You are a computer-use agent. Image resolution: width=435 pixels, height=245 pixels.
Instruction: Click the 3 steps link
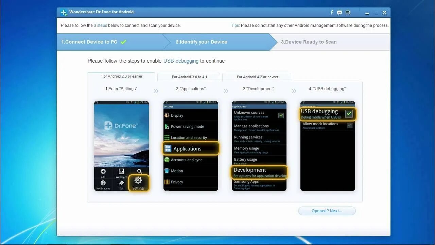(x=100, y=26)
